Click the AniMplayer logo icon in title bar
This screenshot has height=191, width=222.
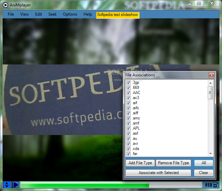point(5,5)
